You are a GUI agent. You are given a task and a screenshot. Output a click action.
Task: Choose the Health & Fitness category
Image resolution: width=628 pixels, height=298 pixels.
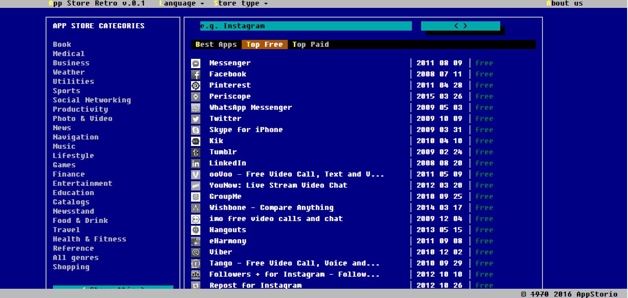point(90,239)
